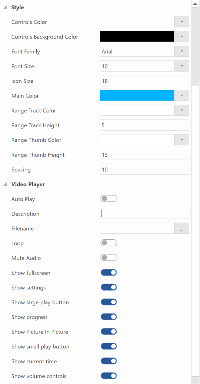Disable Show volume controls toggle

(109, 376)
